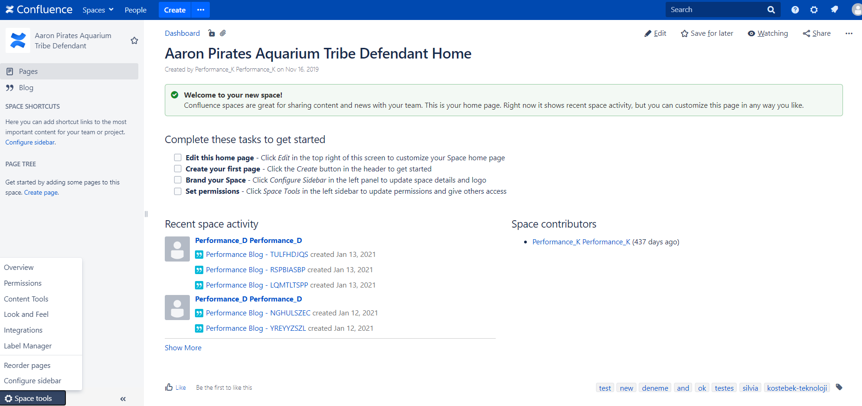Open Performance Blog - TULFHDJQS link

click(x=257, y=255)
